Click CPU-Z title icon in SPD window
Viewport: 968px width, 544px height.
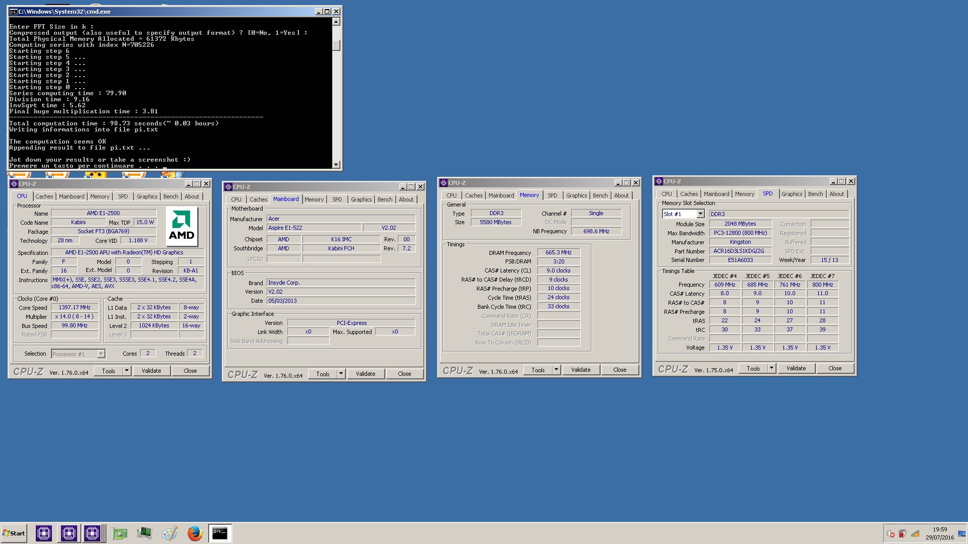pyautogui.click(x=659, y=181)
